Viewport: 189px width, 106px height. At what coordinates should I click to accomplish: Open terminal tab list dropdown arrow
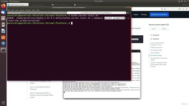(x=130, y=13)
